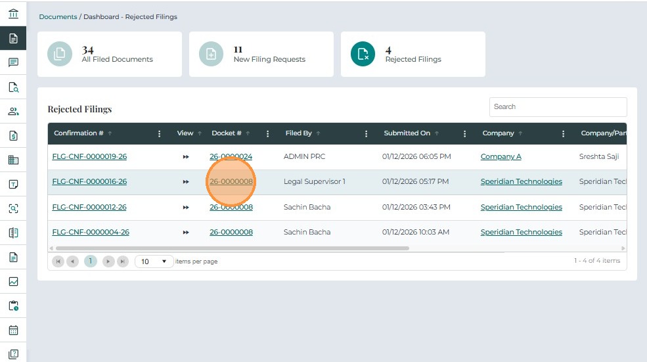Open the Confirmation # column menu
The image size is (647, 362).
160,133
